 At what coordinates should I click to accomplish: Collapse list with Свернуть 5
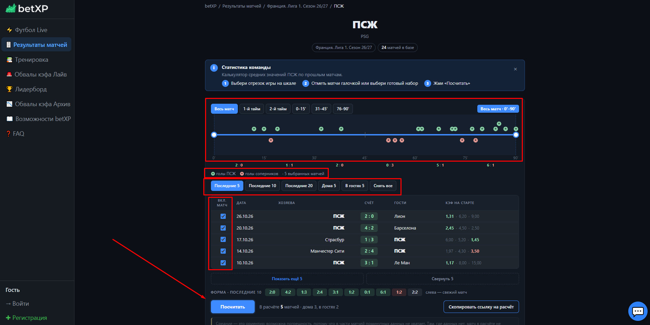pyautogui.click(x=443, y=279)
